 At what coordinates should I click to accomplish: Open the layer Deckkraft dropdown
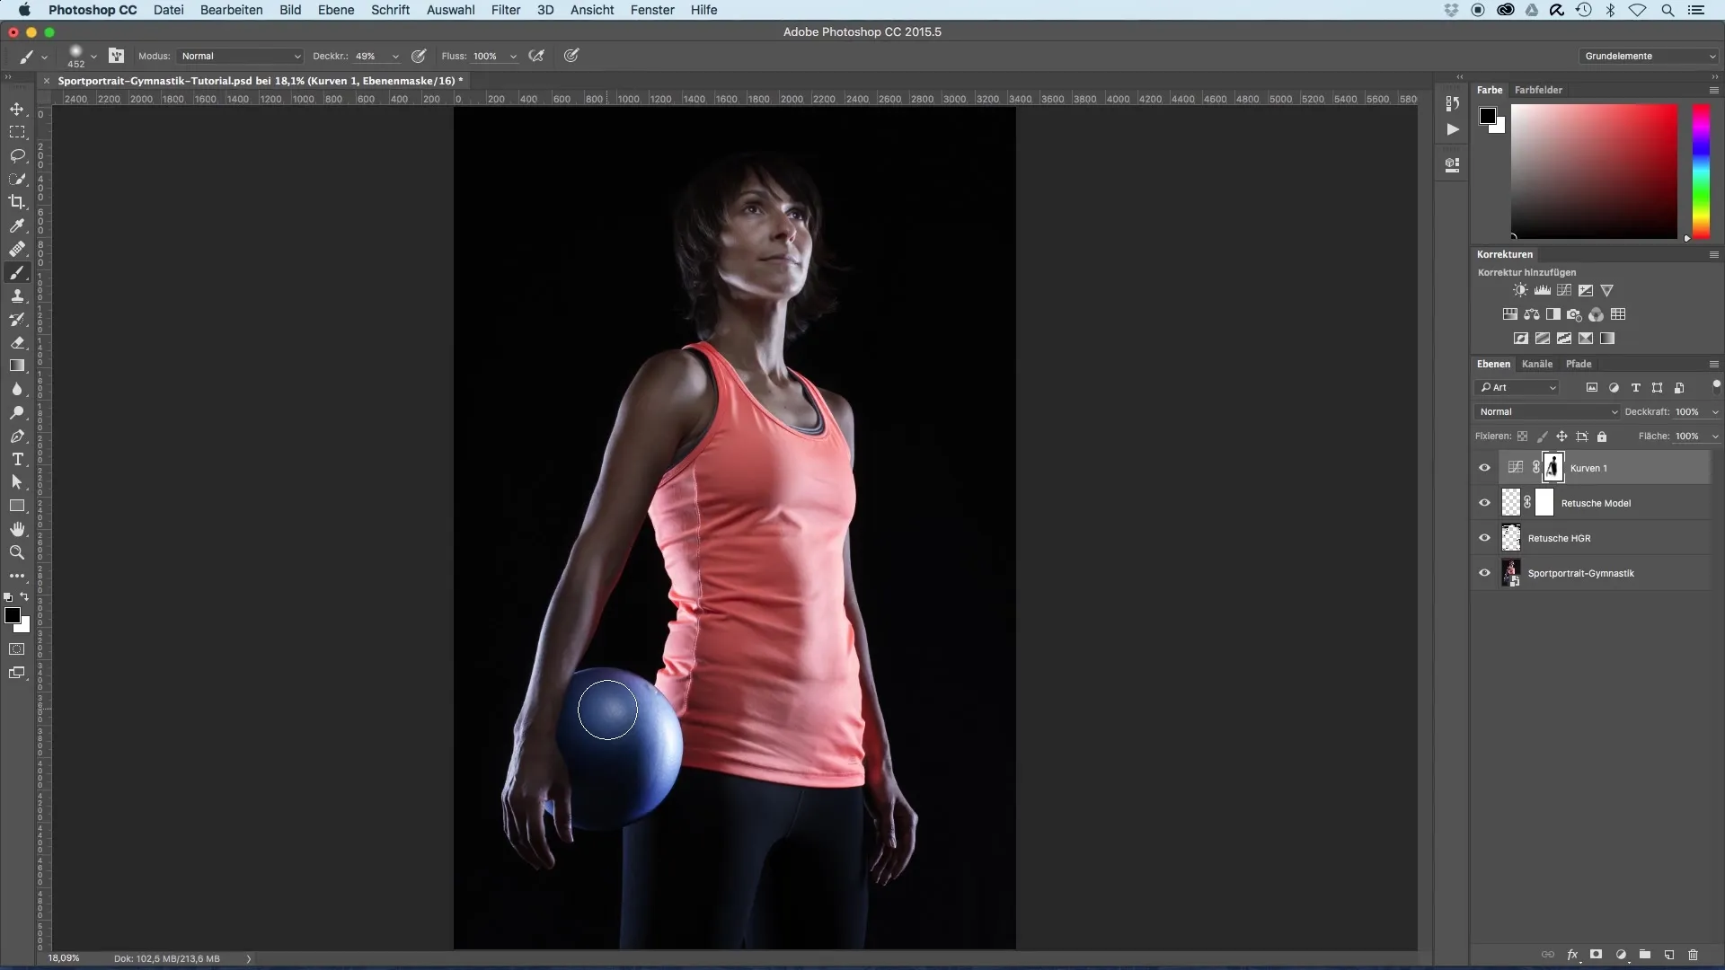[1715, 412]
